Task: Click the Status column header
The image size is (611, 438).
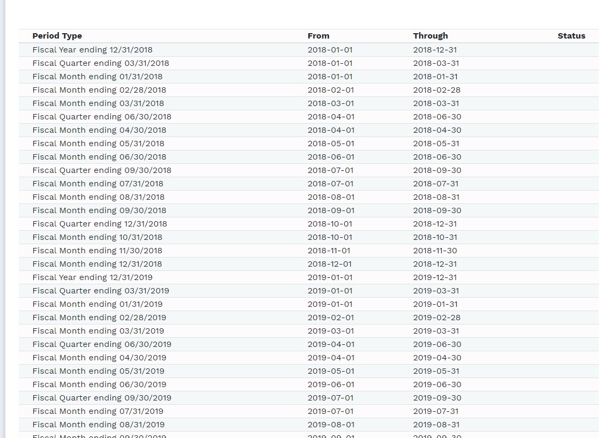Action: (571, 36)
